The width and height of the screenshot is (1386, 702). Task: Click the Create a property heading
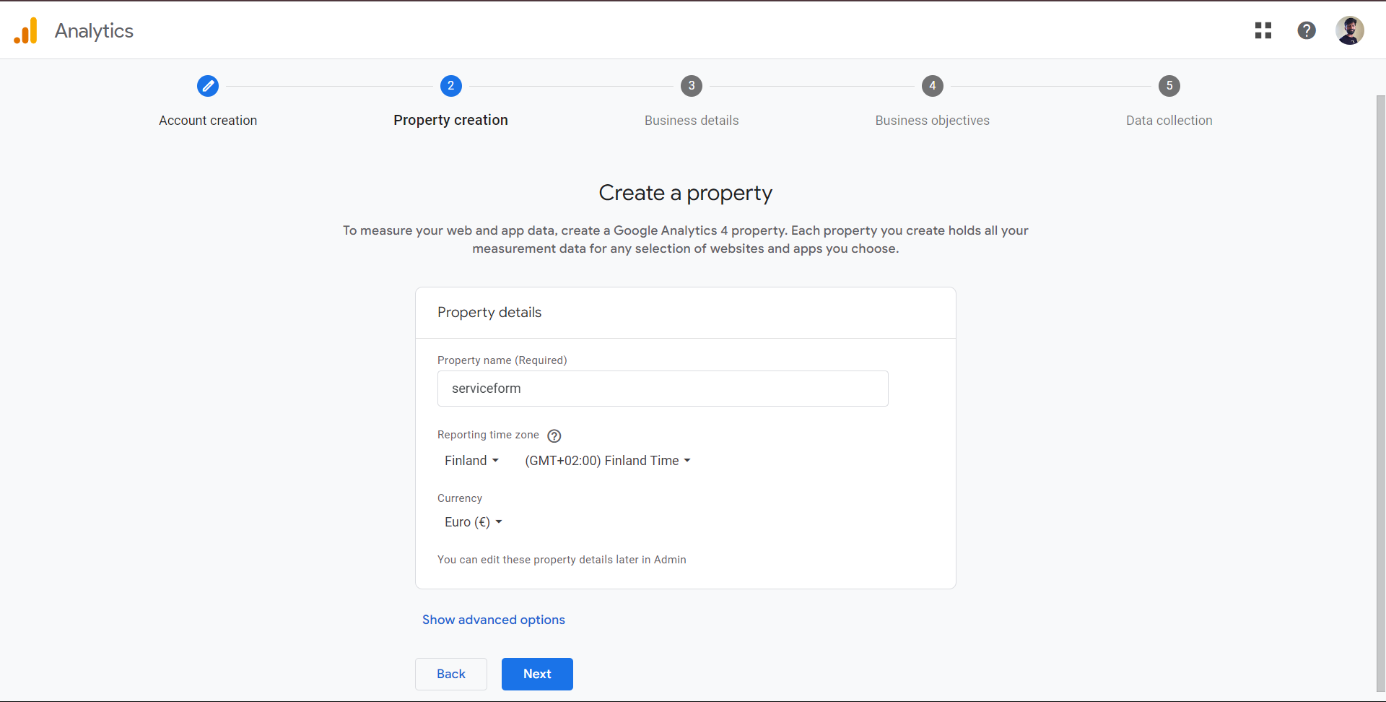coord(686,193)
